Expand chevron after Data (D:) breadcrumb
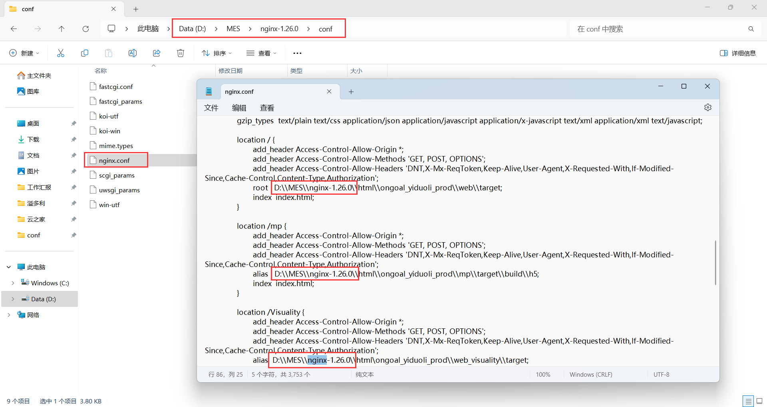 click(x=216, y=29)
